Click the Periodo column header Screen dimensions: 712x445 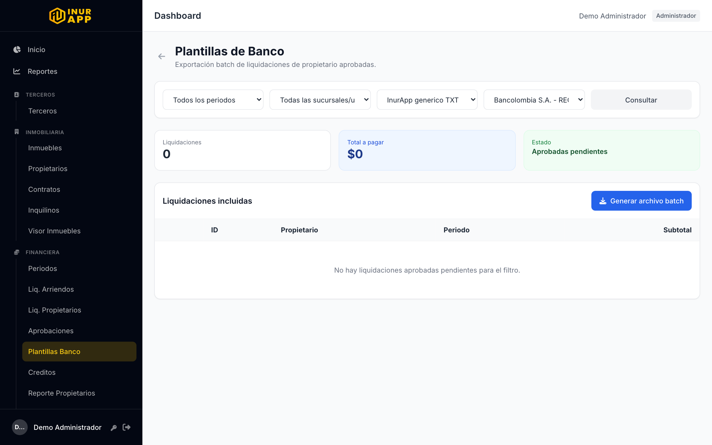coord(457,230)
